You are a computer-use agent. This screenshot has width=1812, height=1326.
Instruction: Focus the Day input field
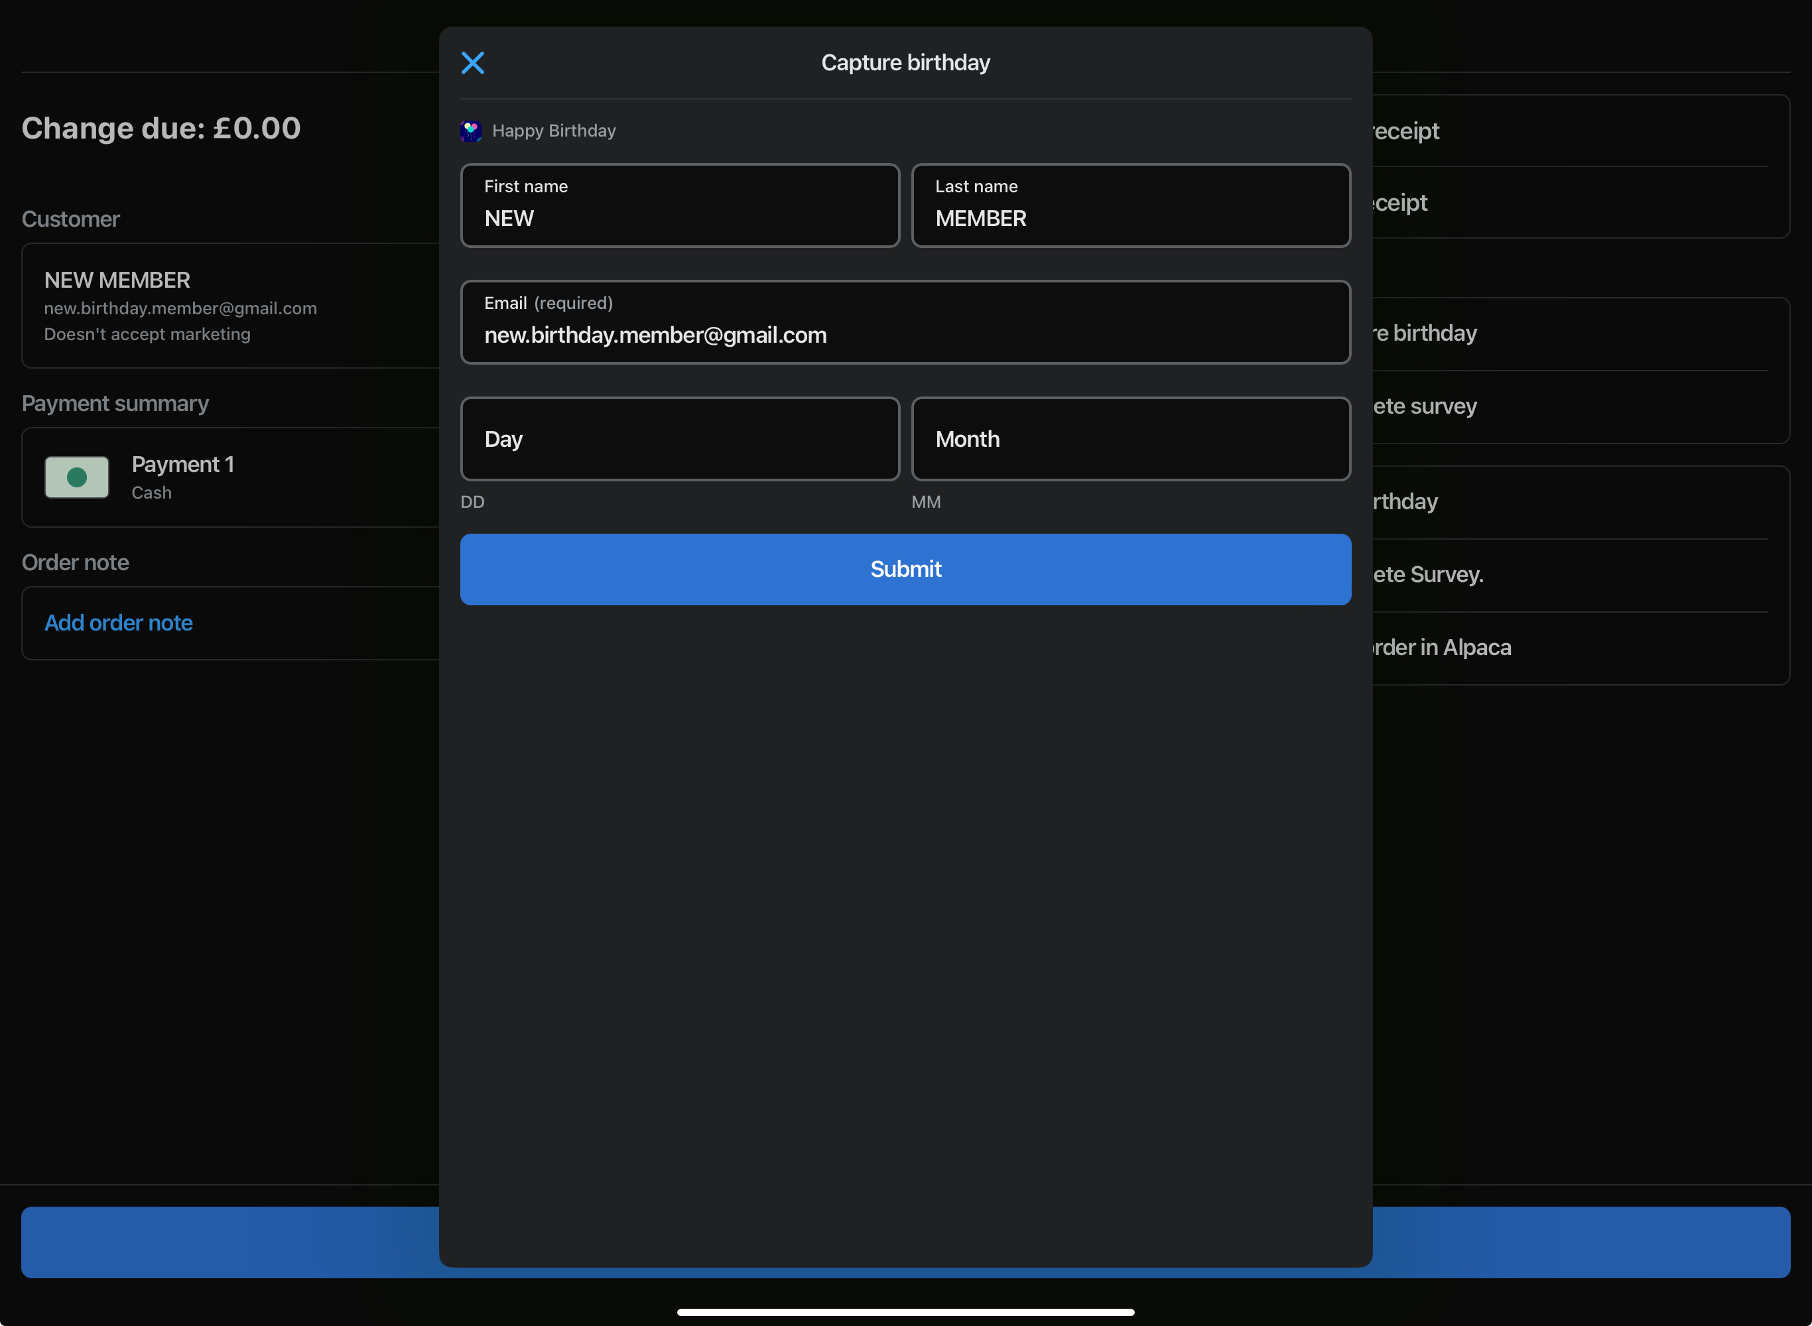679,439
